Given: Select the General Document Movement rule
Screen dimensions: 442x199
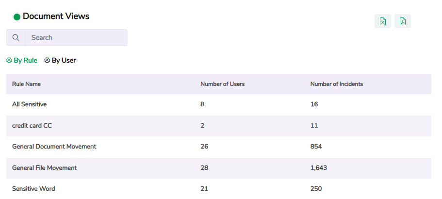Looking at the screenshot, I should point(54,147).
